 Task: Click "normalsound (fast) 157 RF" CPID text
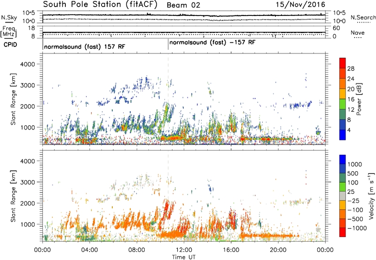tap(85, 46)
